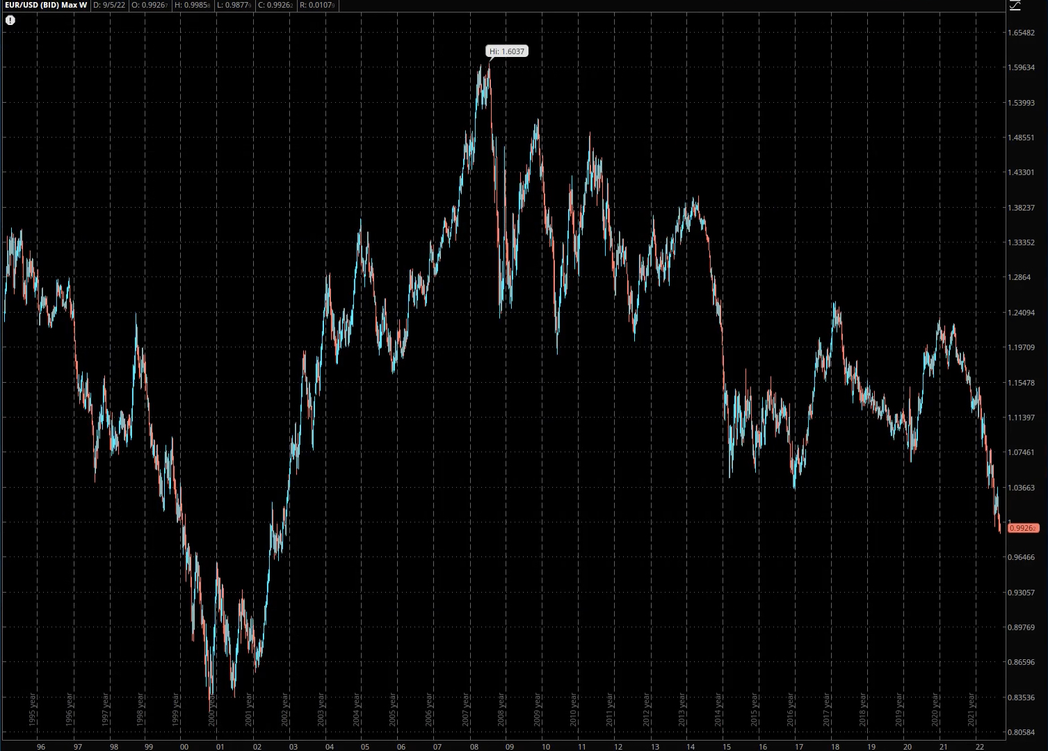The image size is (1048, 751).
Task: Click the red 0.9926 current price tag
Action: point(1022,528)
